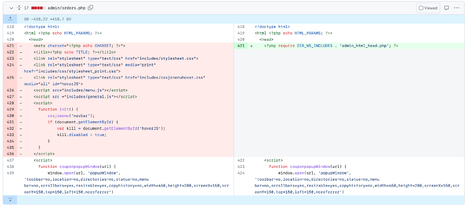The height and width of the screenshot is (205, 465).
Task: Copy the admin/orders.php file path
Action: click(x=91, y=8)
